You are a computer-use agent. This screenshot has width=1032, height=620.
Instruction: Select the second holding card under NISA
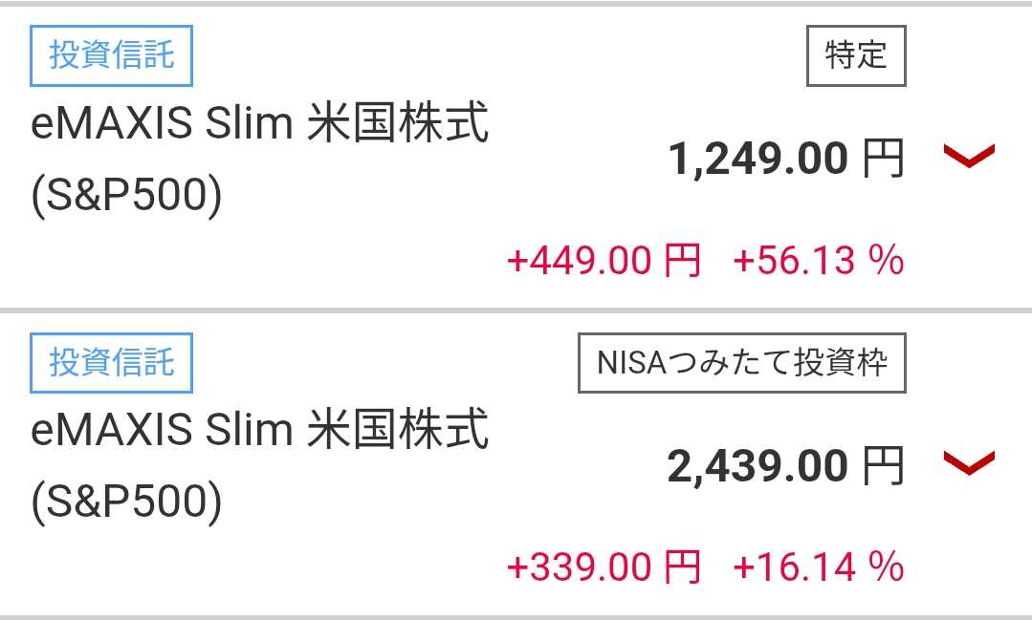(383, 535)
